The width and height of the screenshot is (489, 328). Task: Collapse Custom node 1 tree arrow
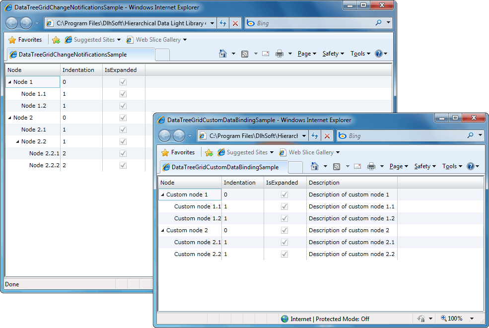(162, 195)
